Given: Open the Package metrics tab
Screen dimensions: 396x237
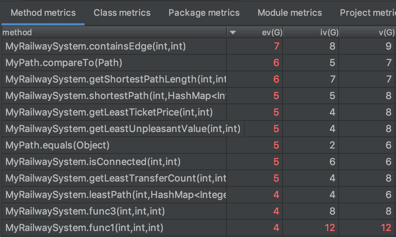Looking at the screenshot, I should [204, 13].
